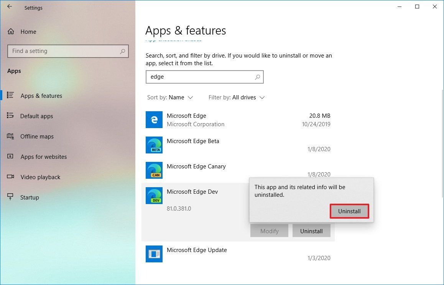
Task: Click the Startup sidebar icon
Action: (x=10, y=197)
